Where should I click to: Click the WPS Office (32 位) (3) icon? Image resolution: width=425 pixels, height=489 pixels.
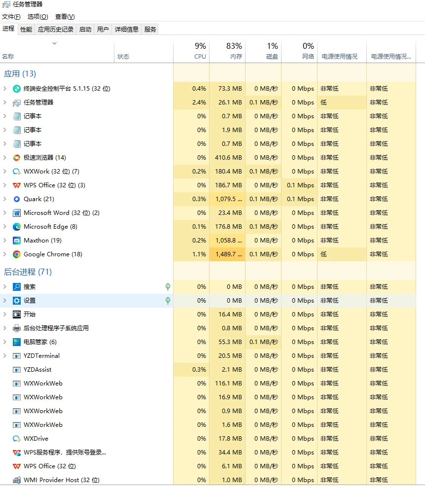click(17, 185)
